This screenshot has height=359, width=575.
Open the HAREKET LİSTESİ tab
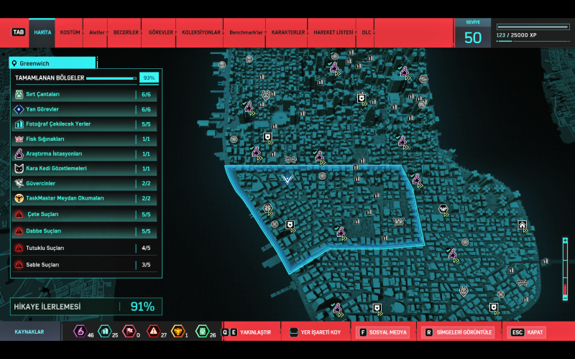click(x=333, y=32)
